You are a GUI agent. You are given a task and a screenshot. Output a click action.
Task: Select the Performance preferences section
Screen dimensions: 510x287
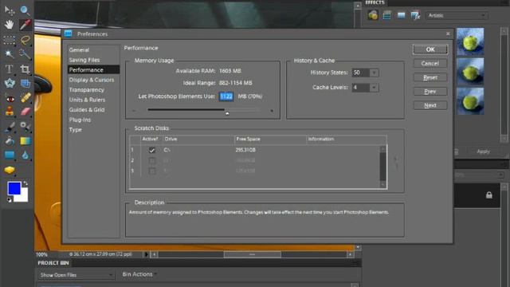click(94, 69)
